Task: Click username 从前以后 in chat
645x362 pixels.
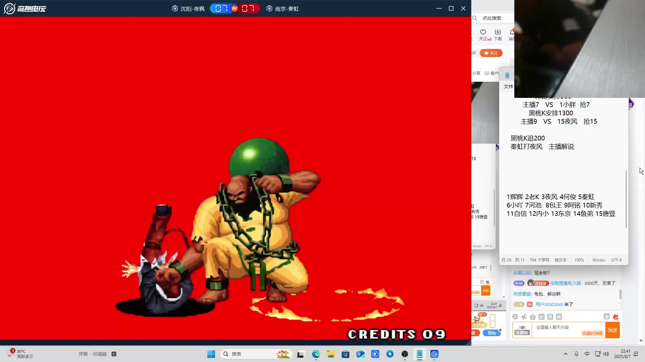Action: [x=522, y=273]
